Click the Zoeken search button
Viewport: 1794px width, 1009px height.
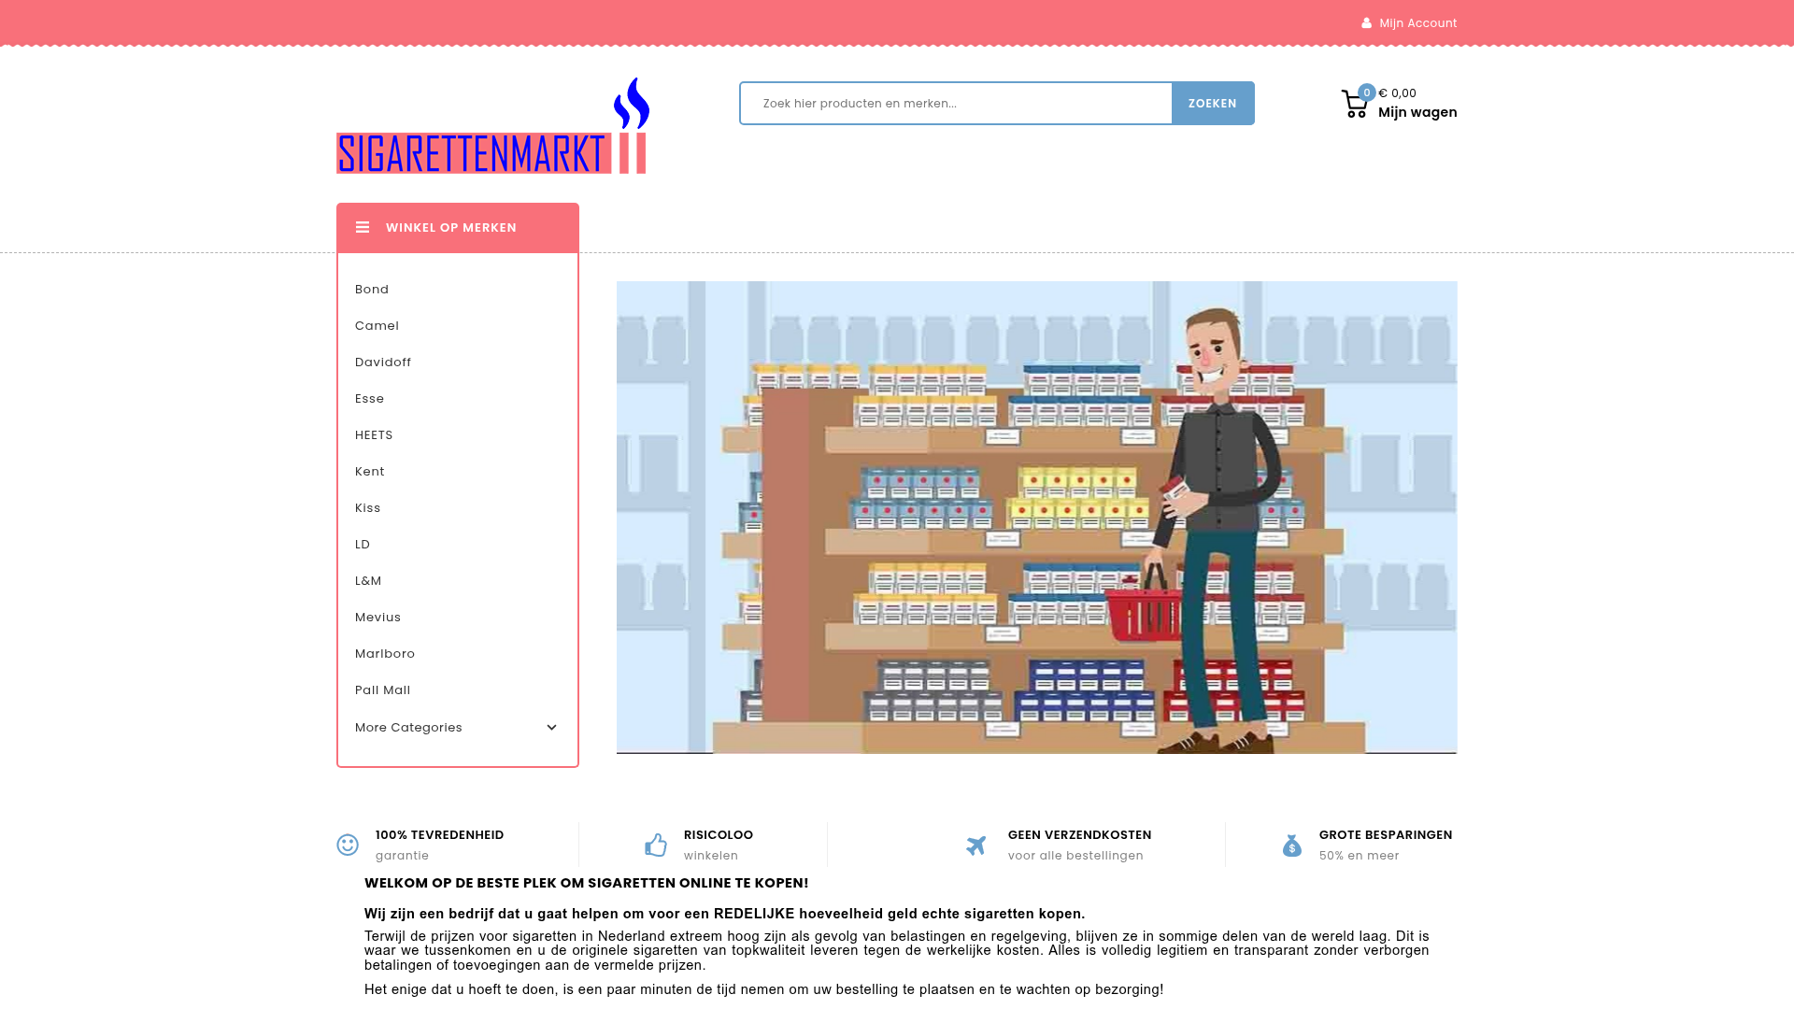tap(1213, 104)
